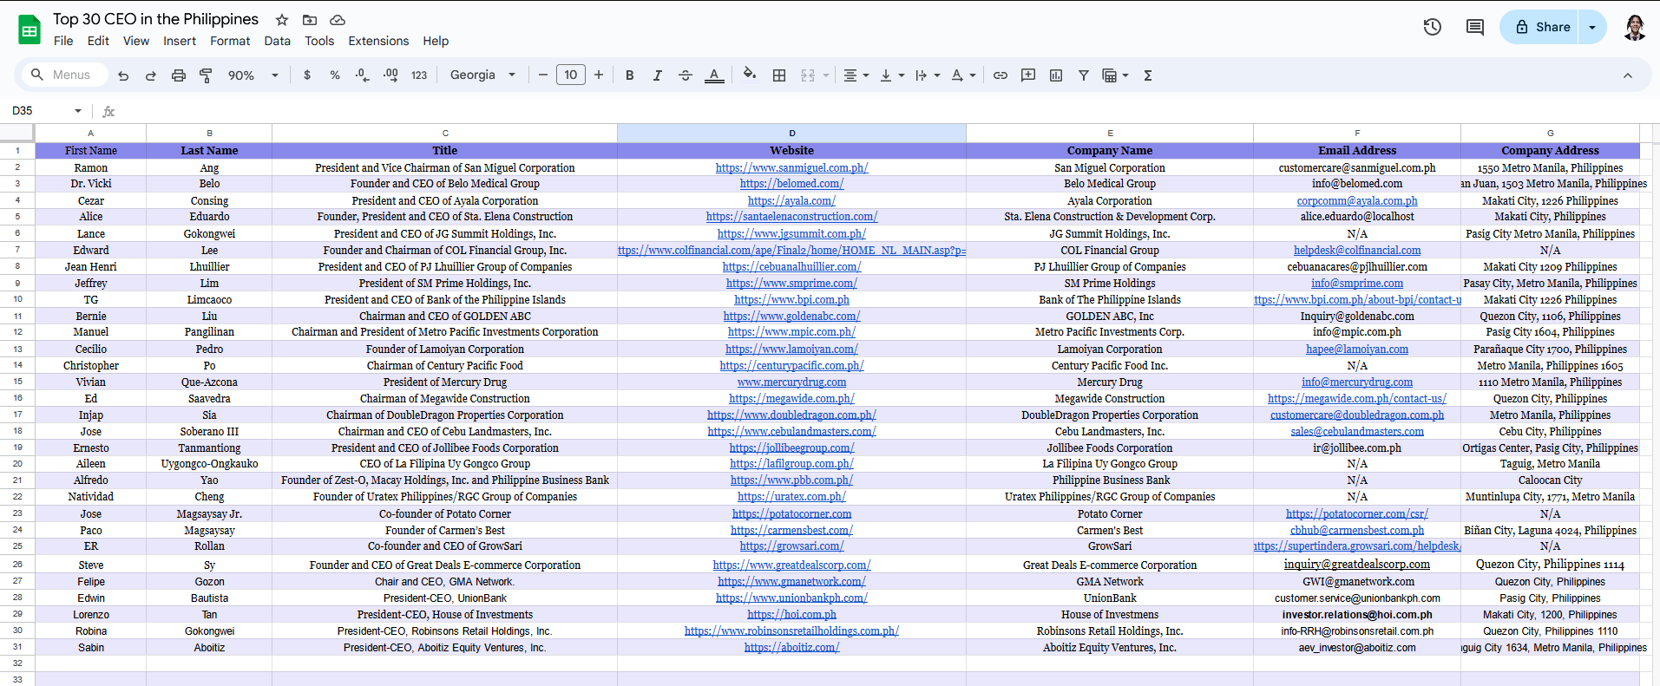The image size is (1660, 686).
Task: Insert a chart
Action: point(1056,75)
